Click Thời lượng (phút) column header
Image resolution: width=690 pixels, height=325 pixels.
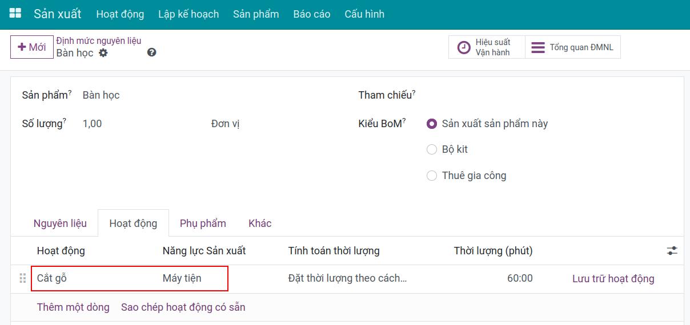coord(494,251)
